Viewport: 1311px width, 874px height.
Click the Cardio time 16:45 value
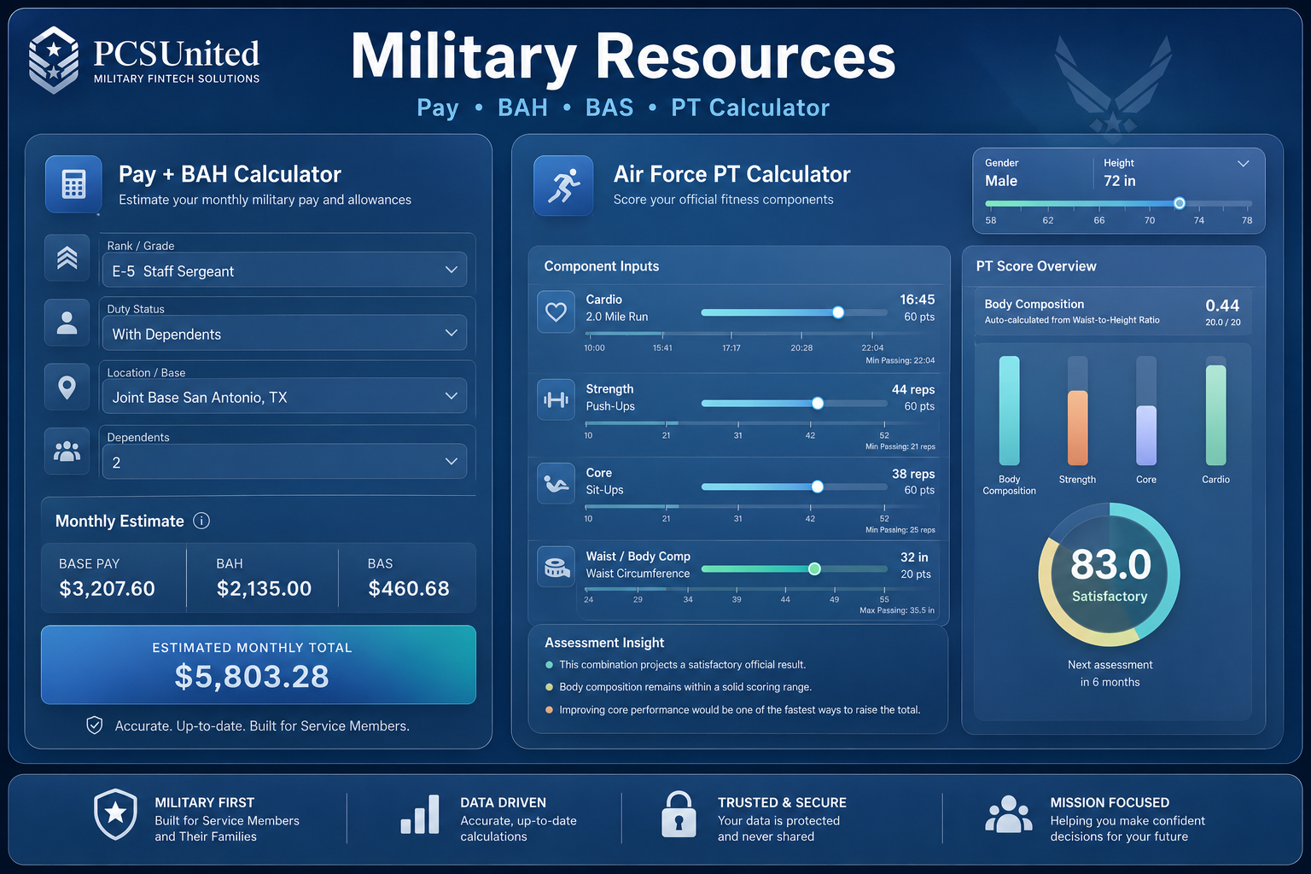click(x=918, y=300)
